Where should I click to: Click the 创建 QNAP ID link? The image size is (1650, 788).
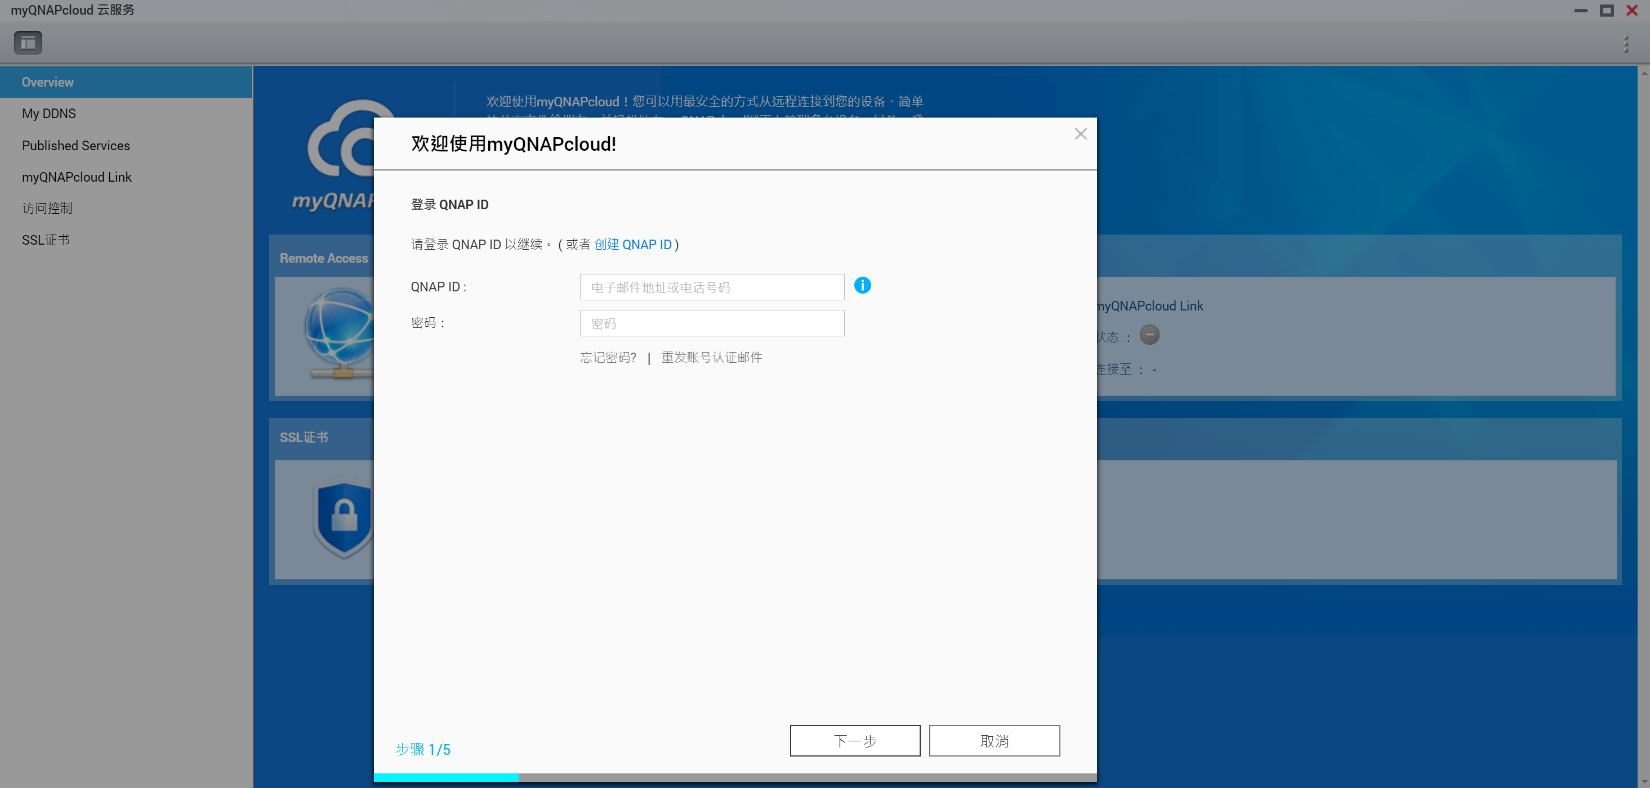(x=633, y=244)
